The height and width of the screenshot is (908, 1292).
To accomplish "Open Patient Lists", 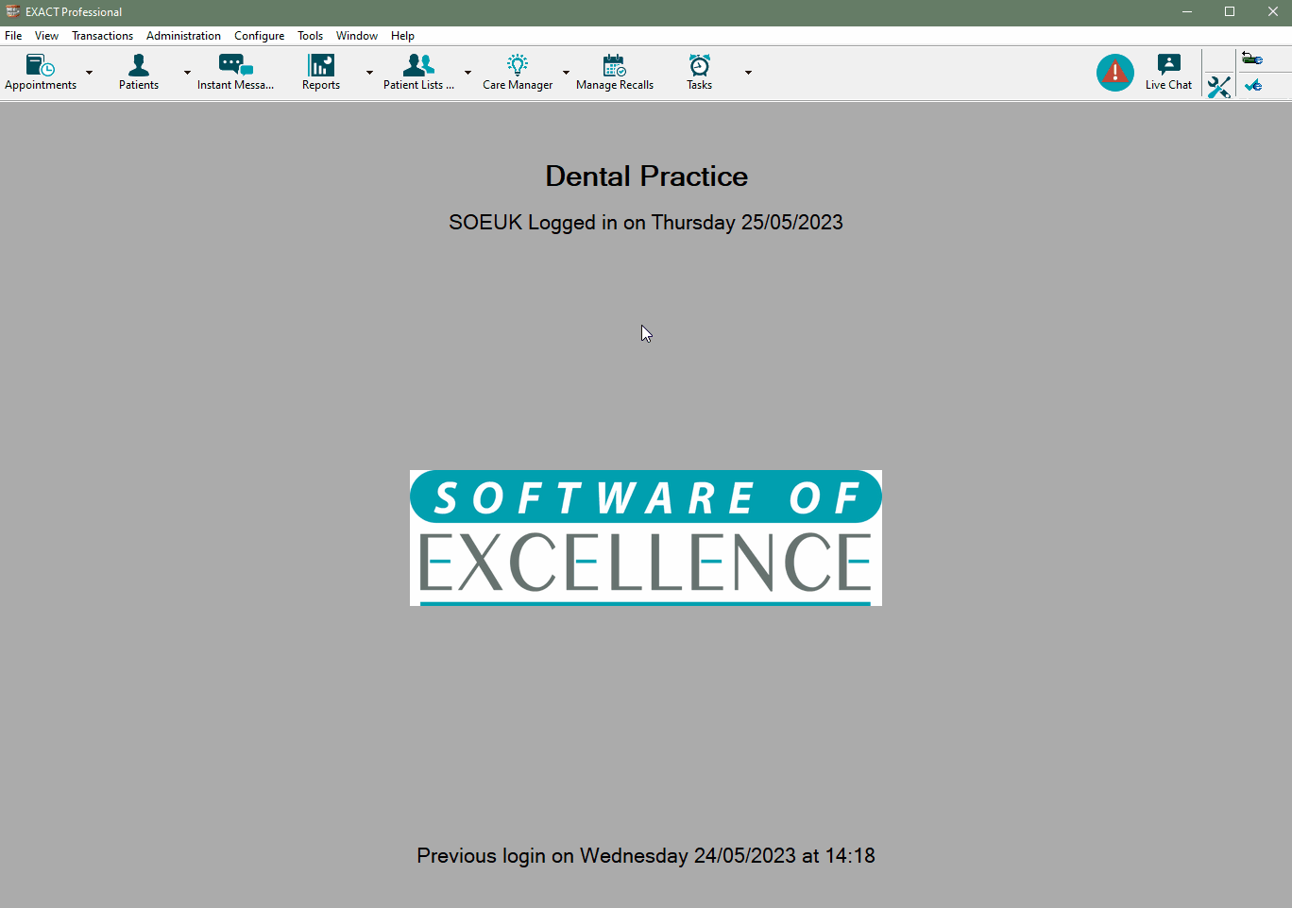I will point(418,72).
